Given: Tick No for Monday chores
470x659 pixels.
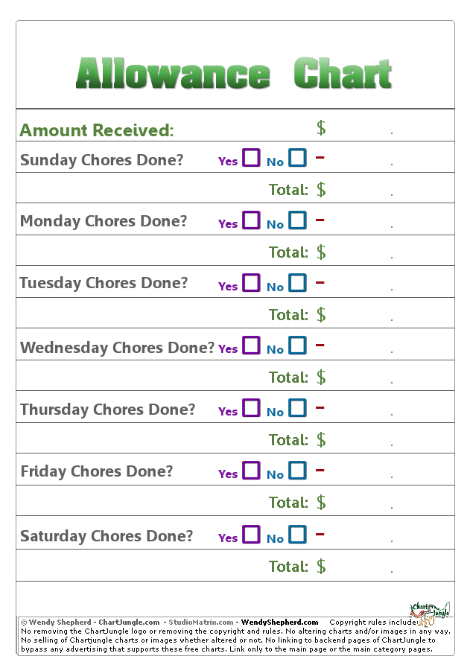Looking at the screenshot, I should 298,220.
